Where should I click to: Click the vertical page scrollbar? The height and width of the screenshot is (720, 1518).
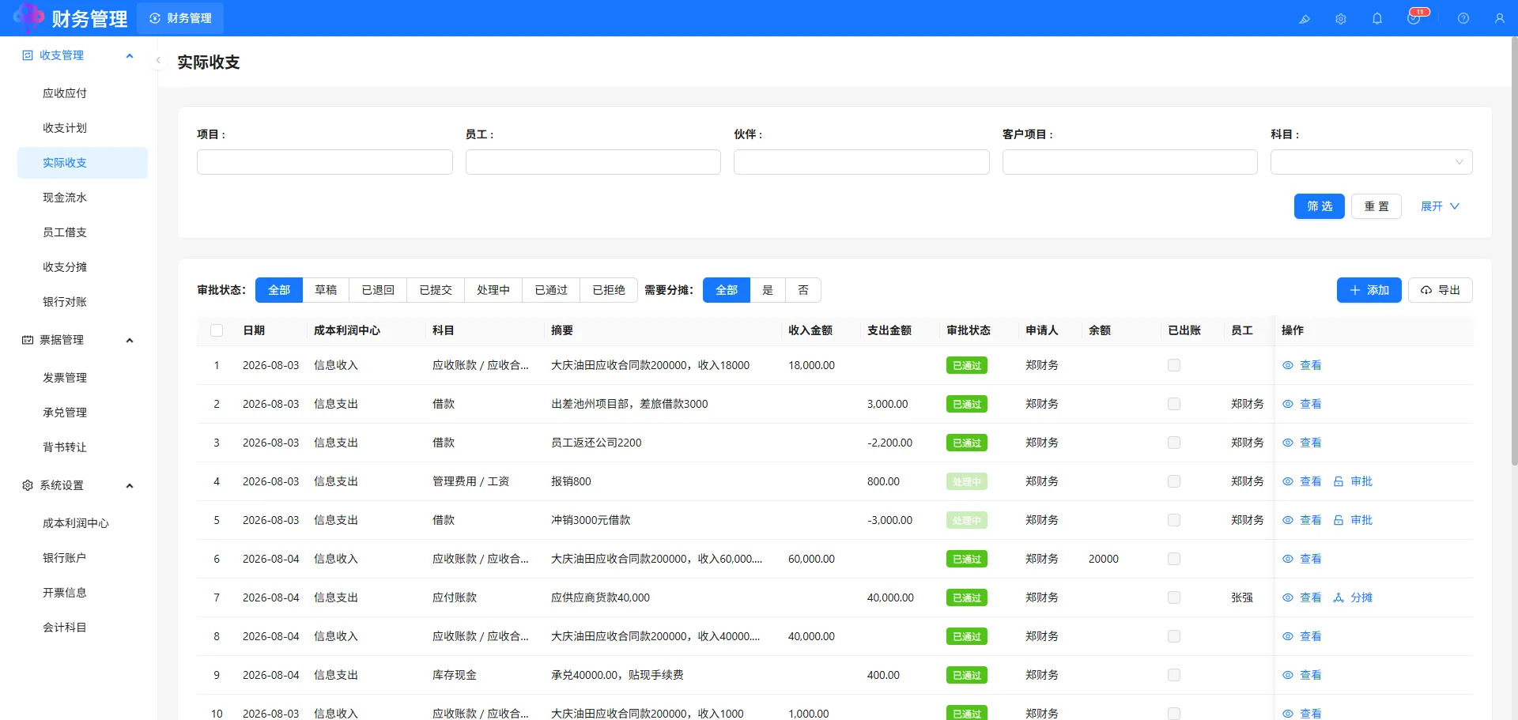click(1514, 253)
